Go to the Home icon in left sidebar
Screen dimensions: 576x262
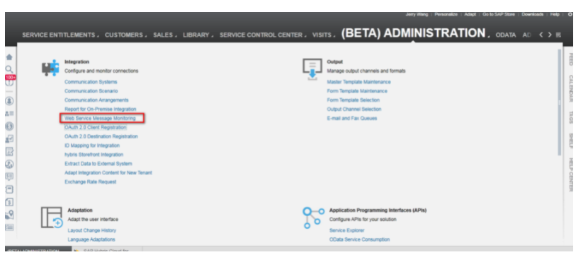pos(9,57)
